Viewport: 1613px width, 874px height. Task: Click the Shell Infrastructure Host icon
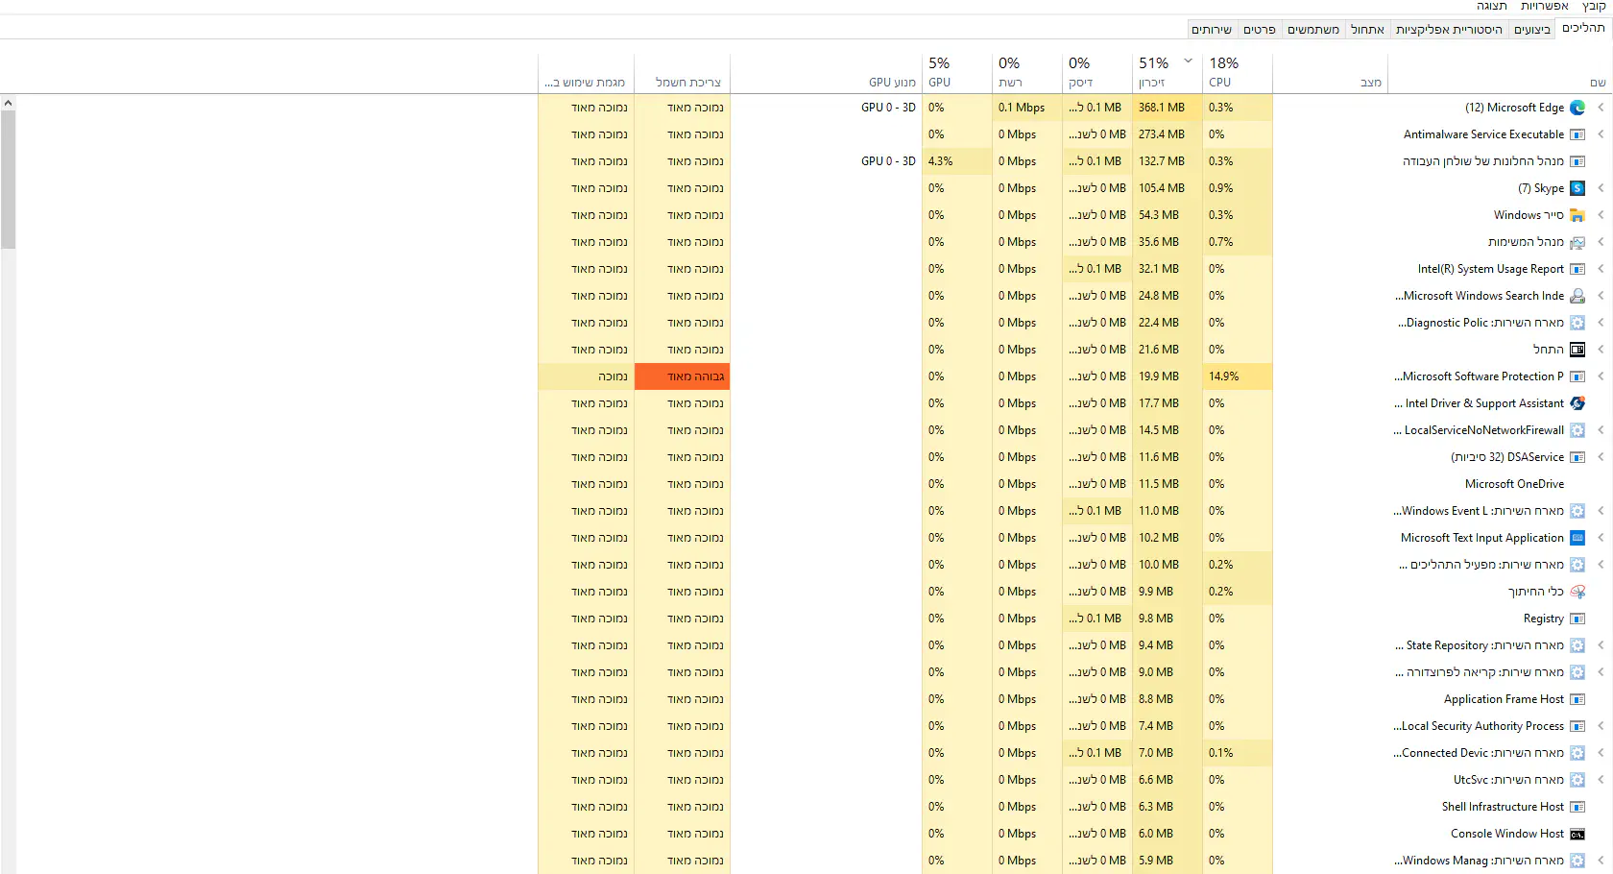(1577, 807)
